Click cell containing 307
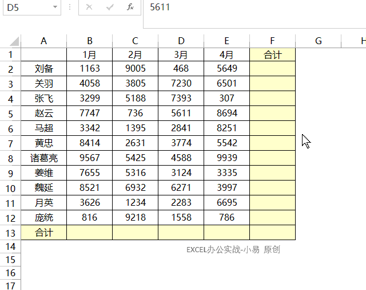The height and width of the screenshot is (290, 366). tap(226, 99)
